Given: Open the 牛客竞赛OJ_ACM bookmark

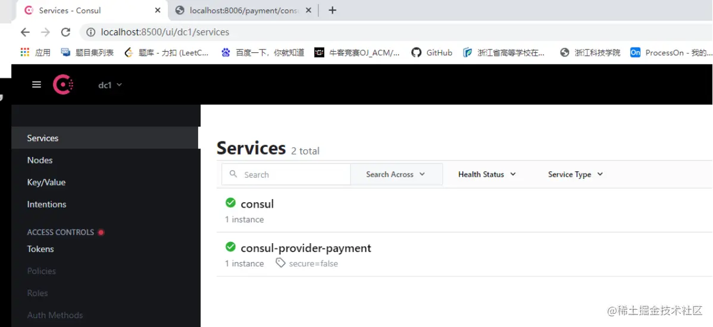Looking at the screenshot, I should [x=357, y=53].
